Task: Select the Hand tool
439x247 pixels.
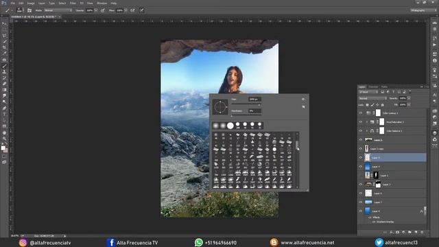Action: pyautogui.click(x=4, y=132)
